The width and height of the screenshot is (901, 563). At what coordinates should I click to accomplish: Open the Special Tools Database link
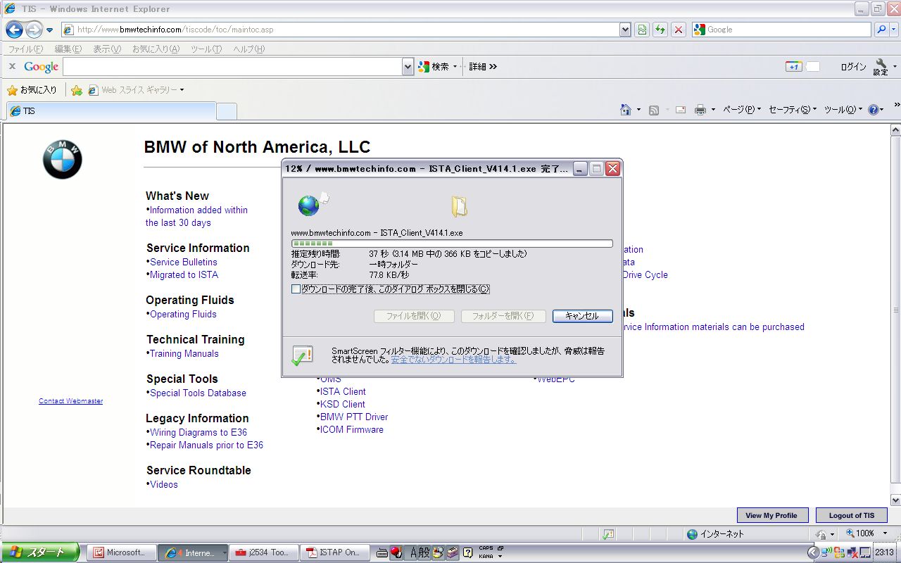click(x=198, y=393)
